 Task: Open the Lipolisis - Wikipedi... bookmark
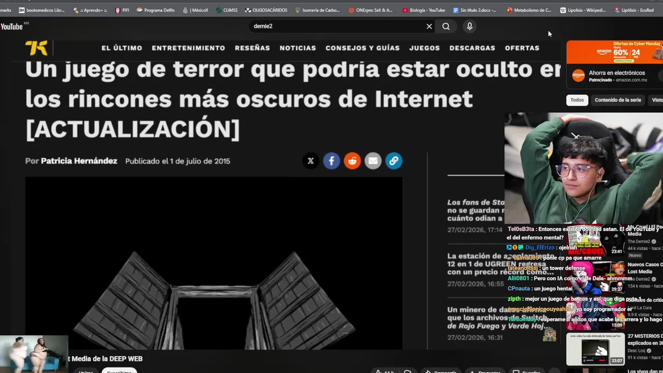pyautogui.click(x=583, y=10)
